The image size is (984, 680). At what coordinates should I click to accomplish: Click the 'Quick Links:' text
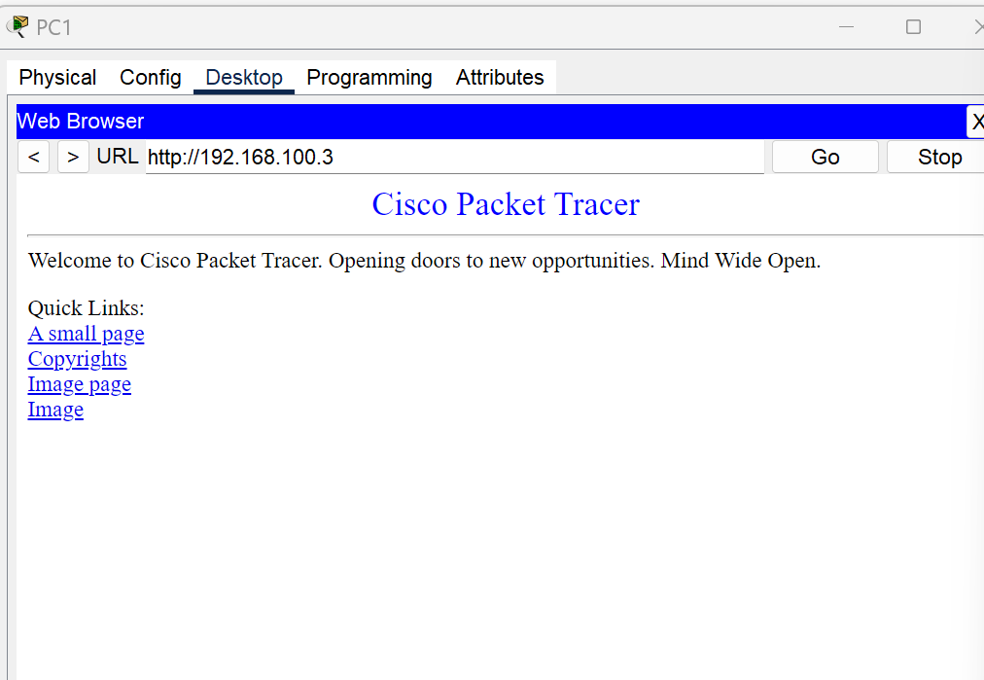[86, 308]
